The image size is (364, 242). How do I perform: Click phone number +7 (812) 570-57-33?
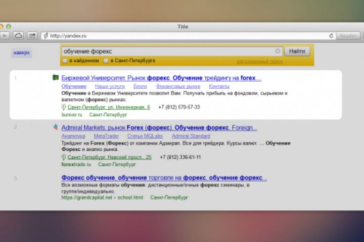tap(179, 107)
